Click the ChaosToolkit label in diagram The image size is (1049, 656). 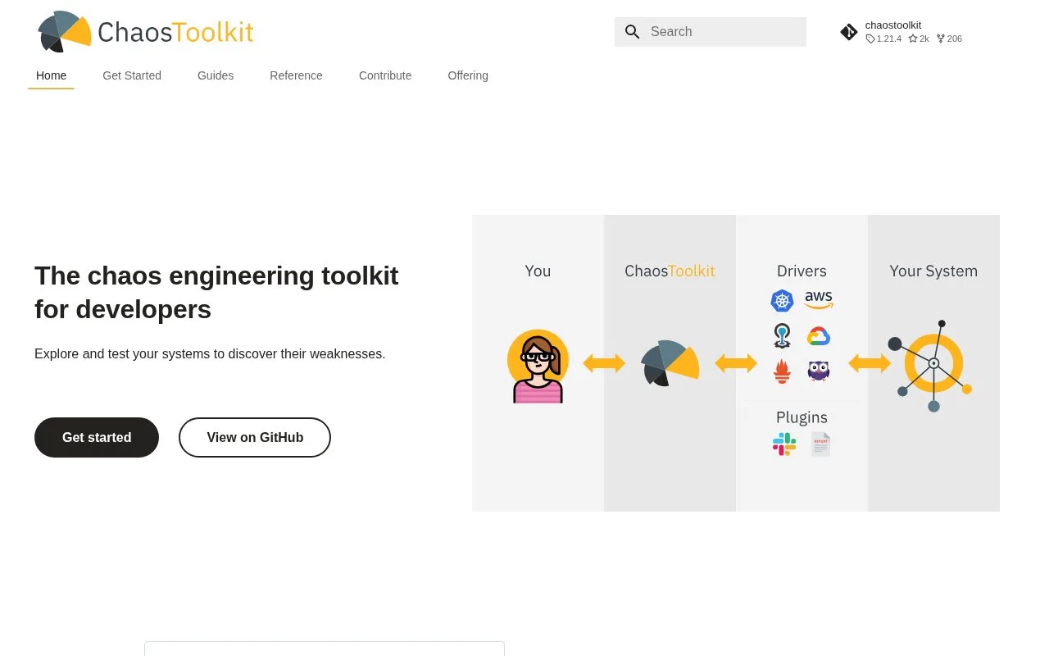pos(670,271)
